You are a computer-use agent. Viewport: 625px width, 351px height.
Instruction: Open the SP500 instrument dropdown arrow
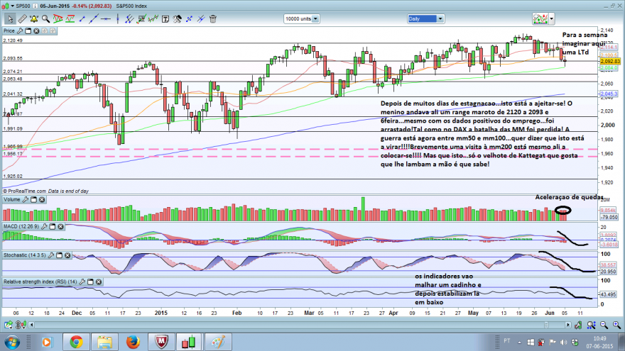(x=13, y=6)
